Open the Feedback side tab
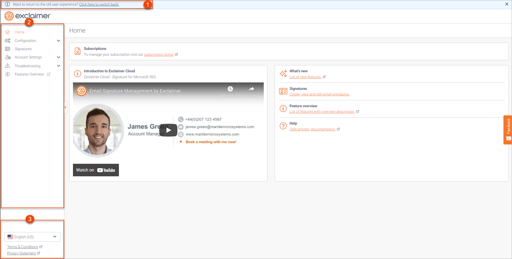This screenshot has width=512, height=259. pos(508,130)
